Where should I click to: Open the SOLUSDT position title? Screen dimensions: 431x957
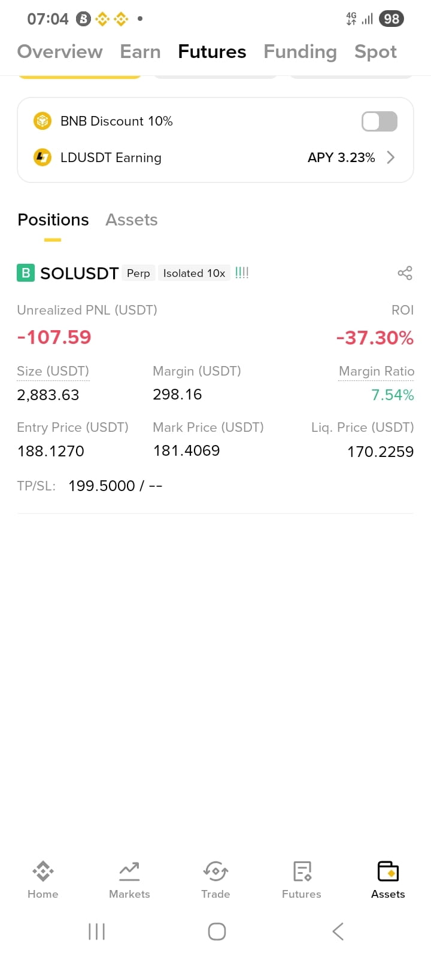coord(79,273)
